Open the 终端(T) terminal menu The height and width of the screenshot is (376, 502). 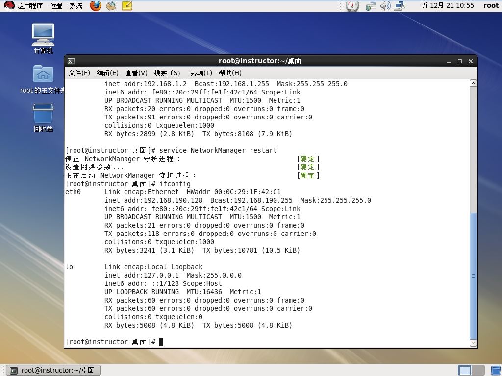[201, 73]
